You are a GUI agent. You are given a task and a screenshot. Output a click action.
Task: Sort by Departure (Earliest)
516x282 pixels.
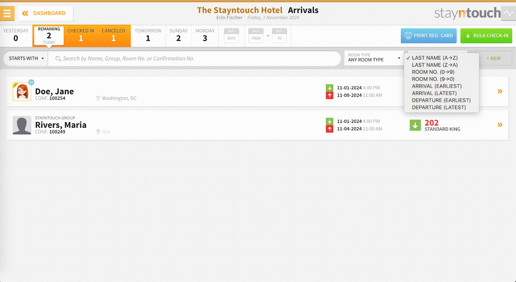(x=441, y=101)
